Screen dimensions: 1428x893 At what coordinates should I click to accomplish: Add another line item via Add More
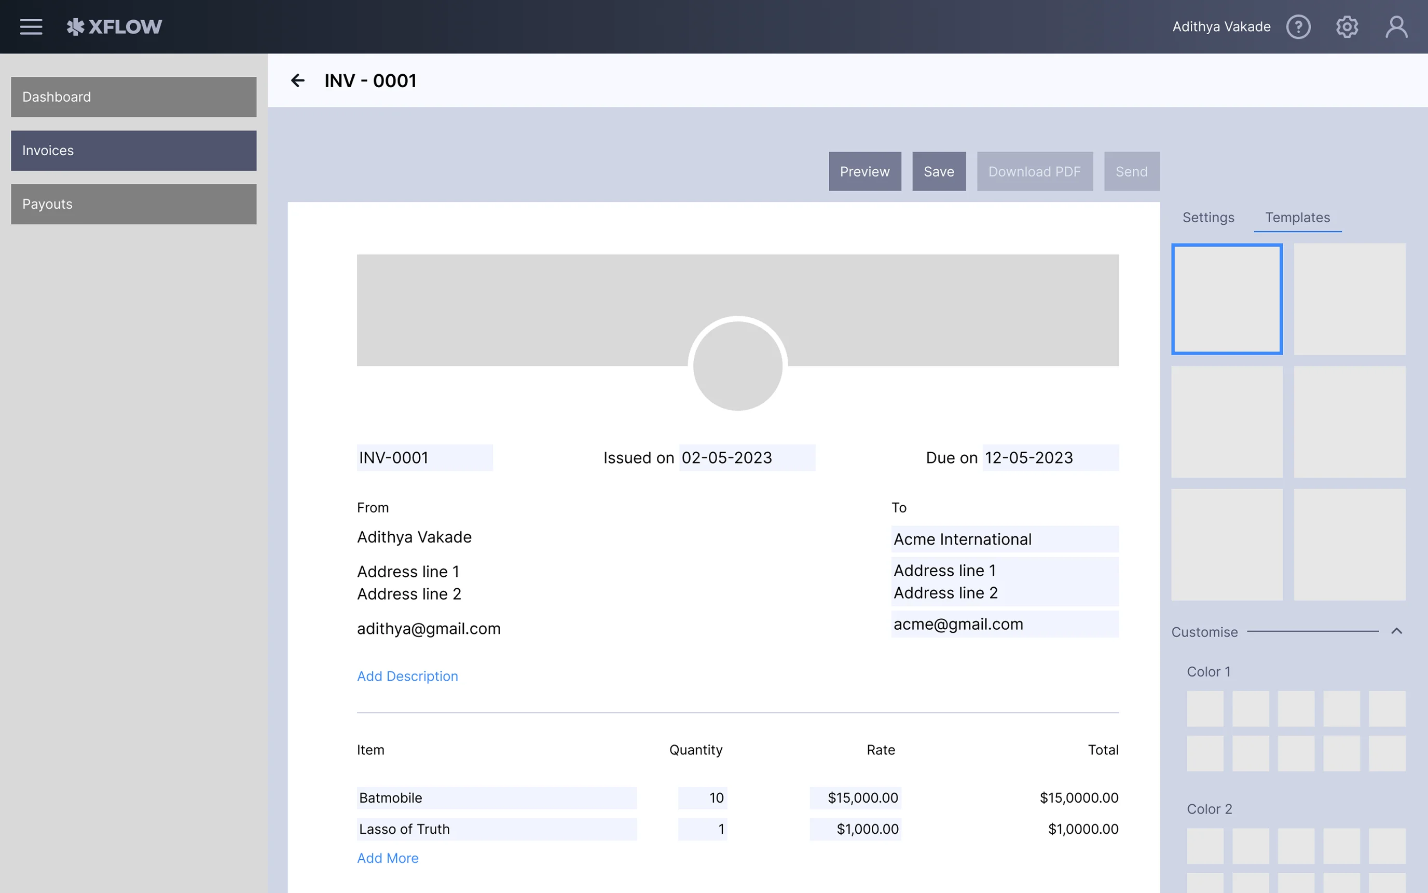coord(388,858)
